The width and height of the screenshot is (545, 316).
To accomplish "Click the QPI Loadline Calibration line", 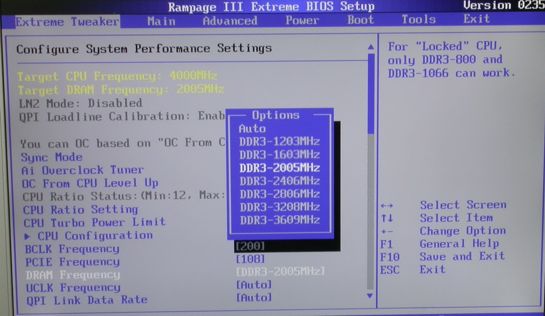I will point(122,117).
